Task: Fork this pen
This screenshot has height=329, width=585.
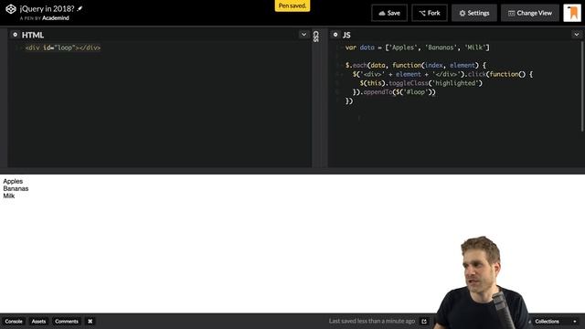Action: (x=430, y=13)
